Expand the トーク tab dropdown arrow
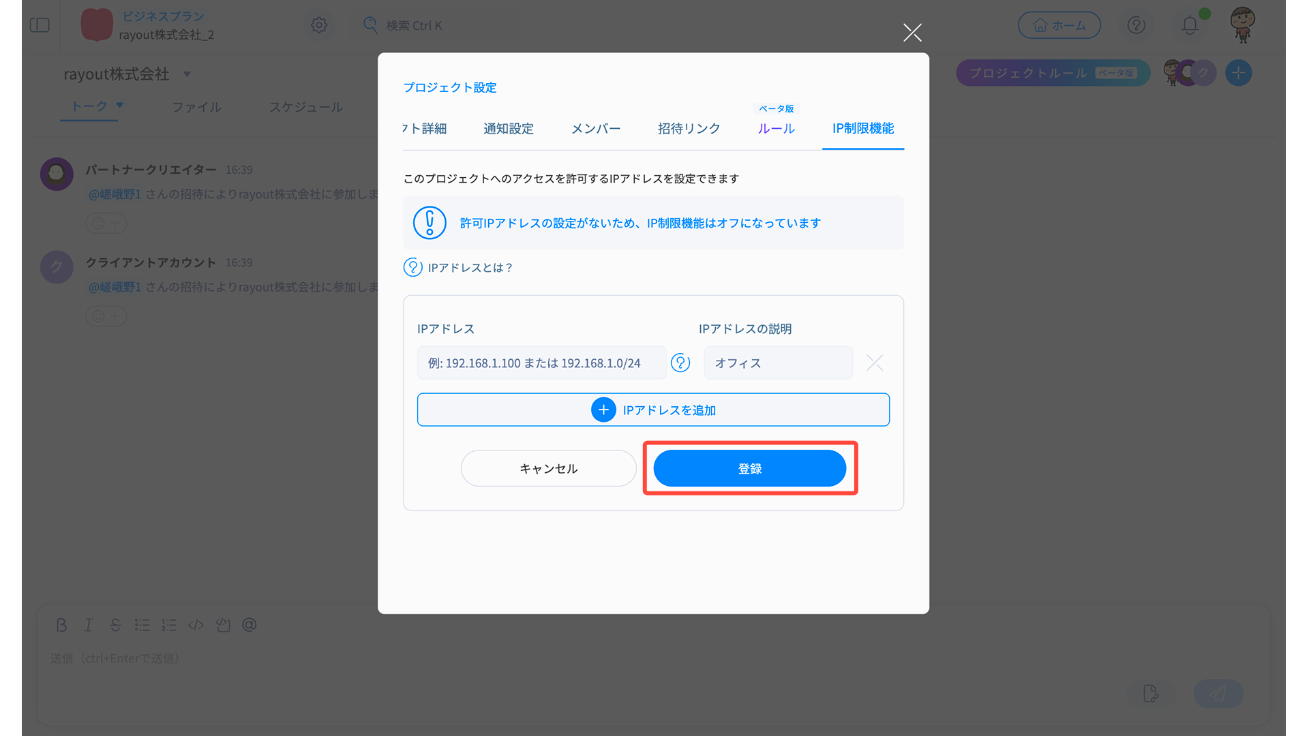This screenshot has height=736, width=1309. (x=120, y=105)
